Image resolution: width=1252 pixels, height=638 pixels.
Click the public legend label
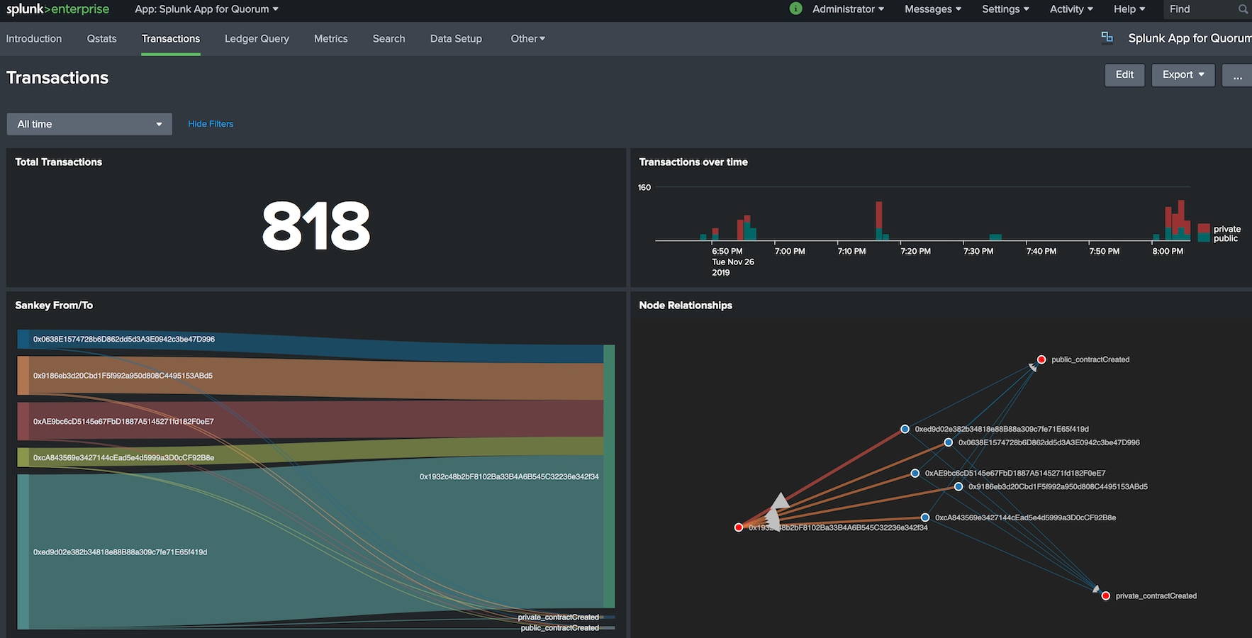tap(1225, 238)
